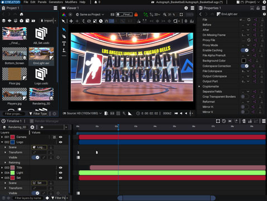Screen dimensions: 267x201
Task: Open the Project 1 panel hamburger menu
Action: tap(55, 8)
